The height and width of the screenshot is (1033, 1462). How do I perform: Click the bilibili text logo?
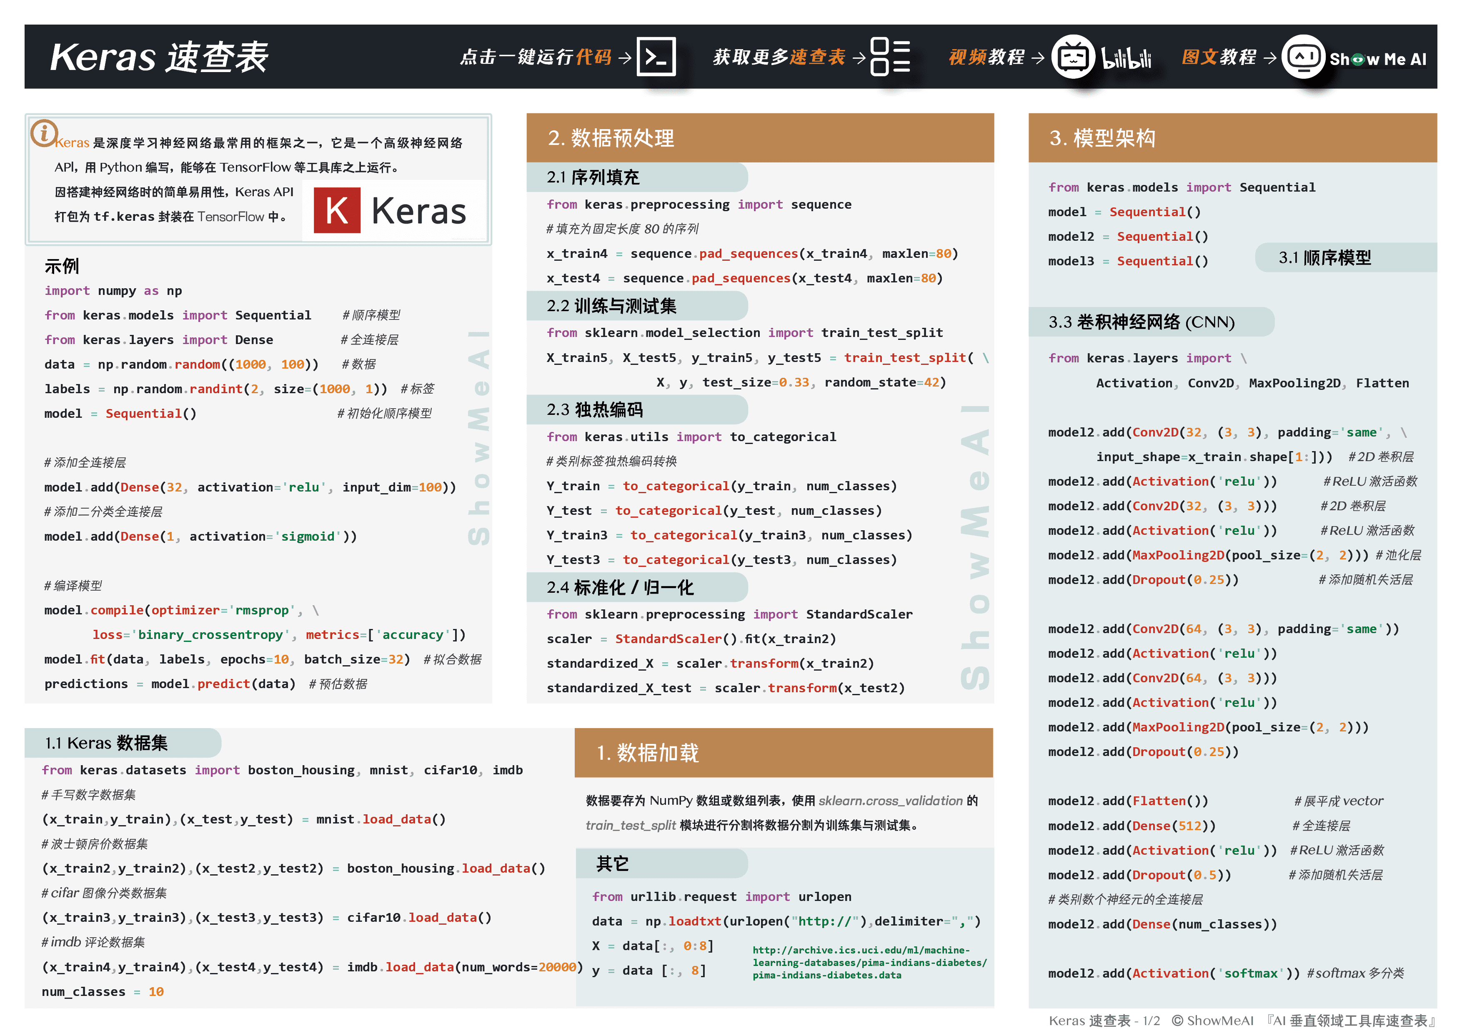click(x=1126, y=59)
